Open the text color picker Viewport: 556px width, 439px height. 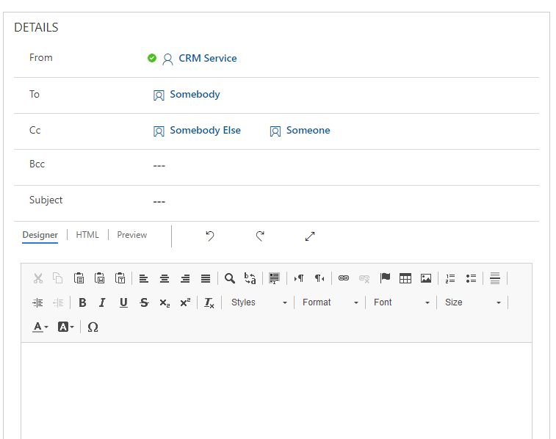[40, 327]
